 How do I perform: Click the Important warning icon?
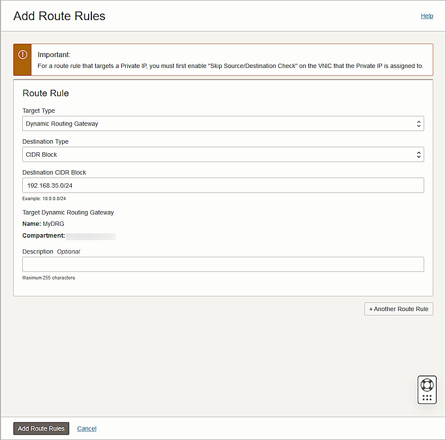(x=22, y=54)
